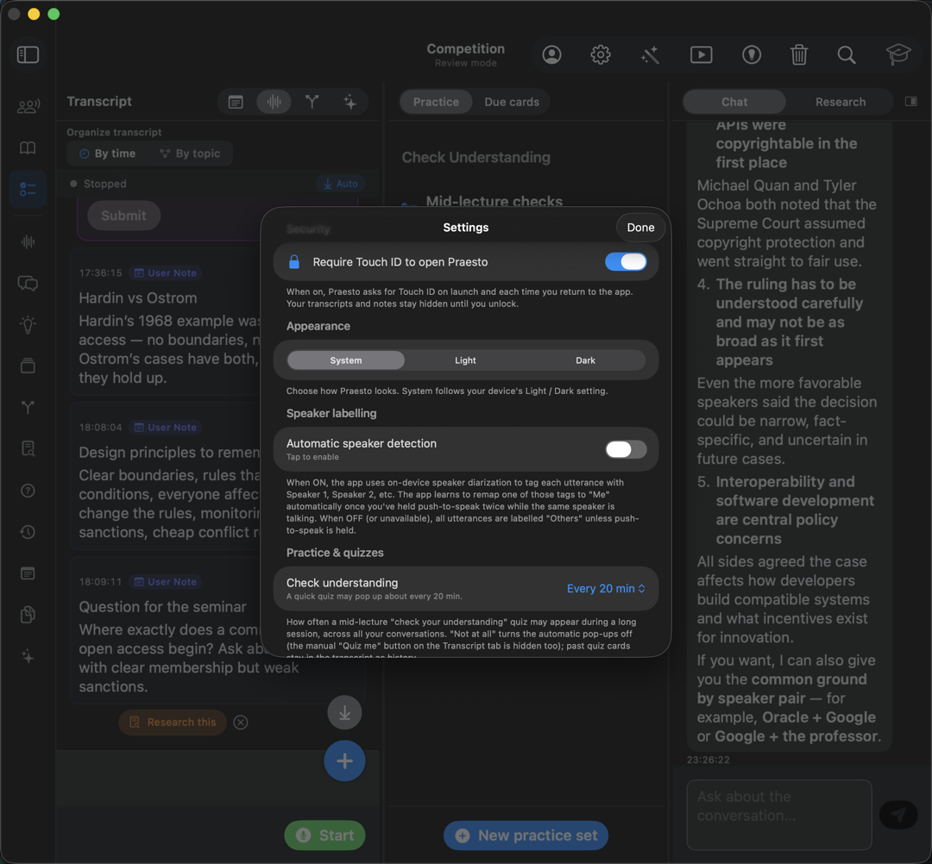Open the question mark help icon in sidebar
The image size is (932, 864).
[x=28, y=491]
